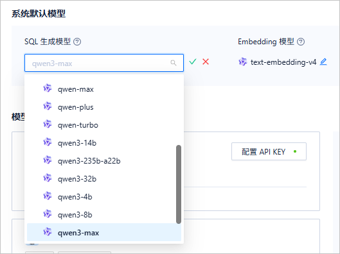Choose qwen3-235b-a22b as SQL model
Viewport: 340px width, 254px height.
tap(104, 161)
